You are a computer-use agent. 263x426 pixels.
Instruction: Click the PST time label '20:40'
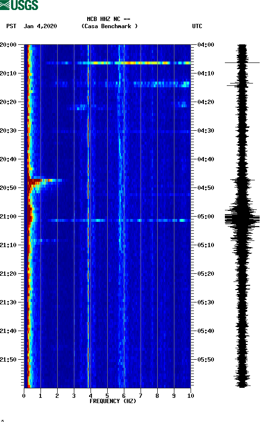coord(8,159)
